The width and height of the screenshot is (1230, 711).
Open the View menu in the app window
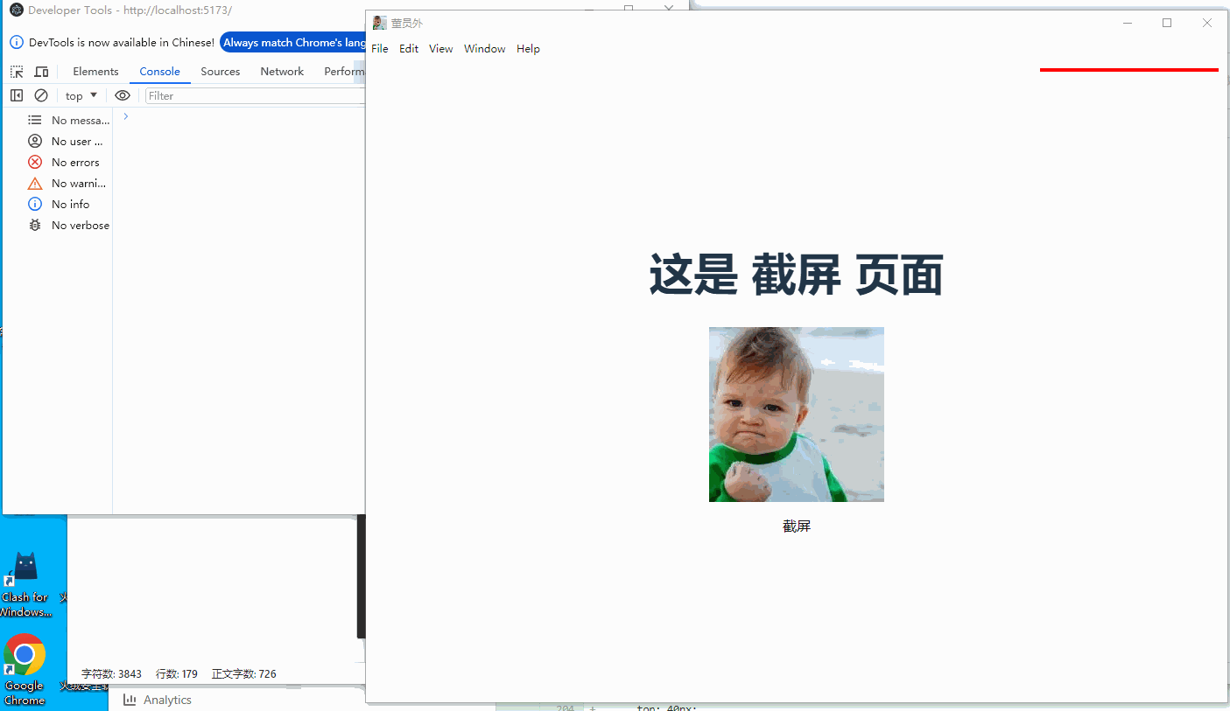[x=441, y=49]
